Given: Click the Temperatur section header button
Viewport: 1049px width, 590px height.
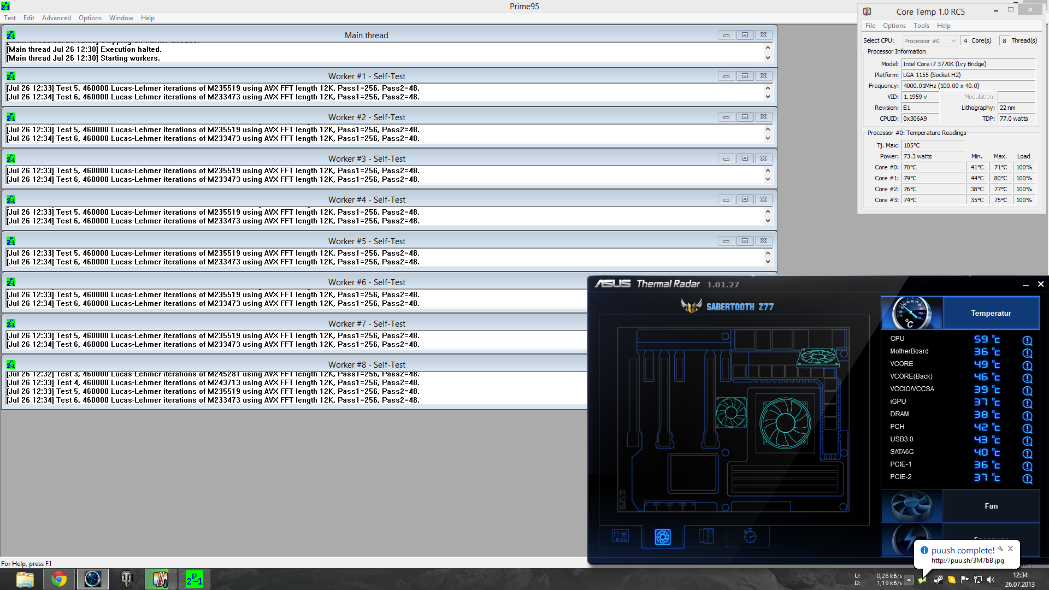Looking at the screenshot, I should click(991, 313).
